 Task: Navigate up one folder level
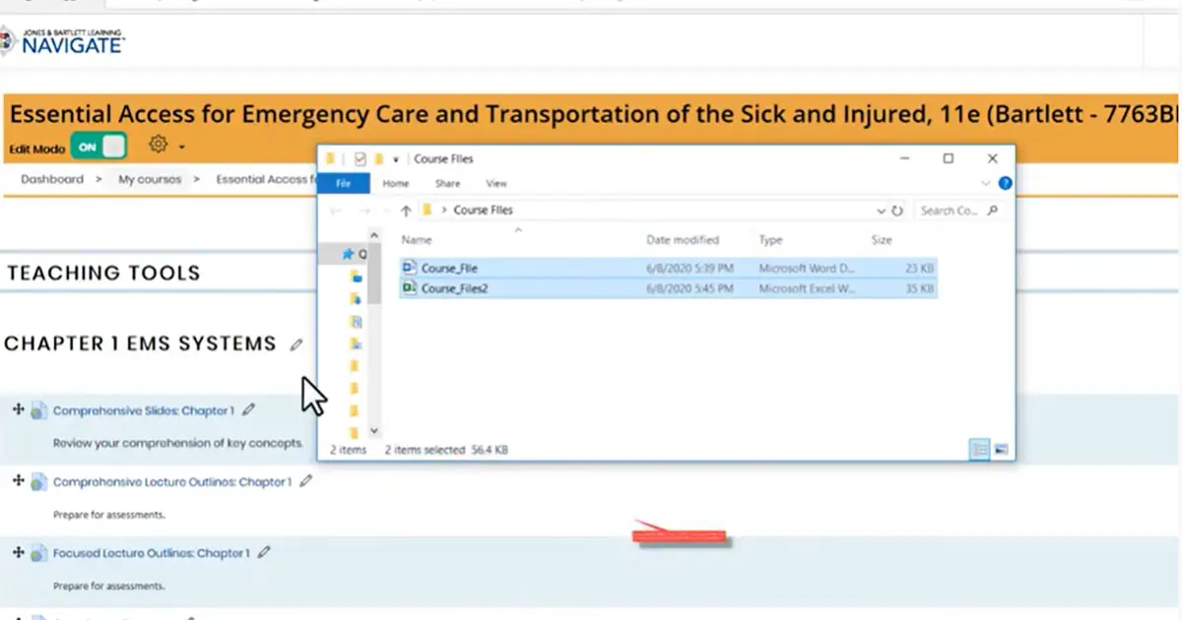pyautogui.click(x=406, y=210)
